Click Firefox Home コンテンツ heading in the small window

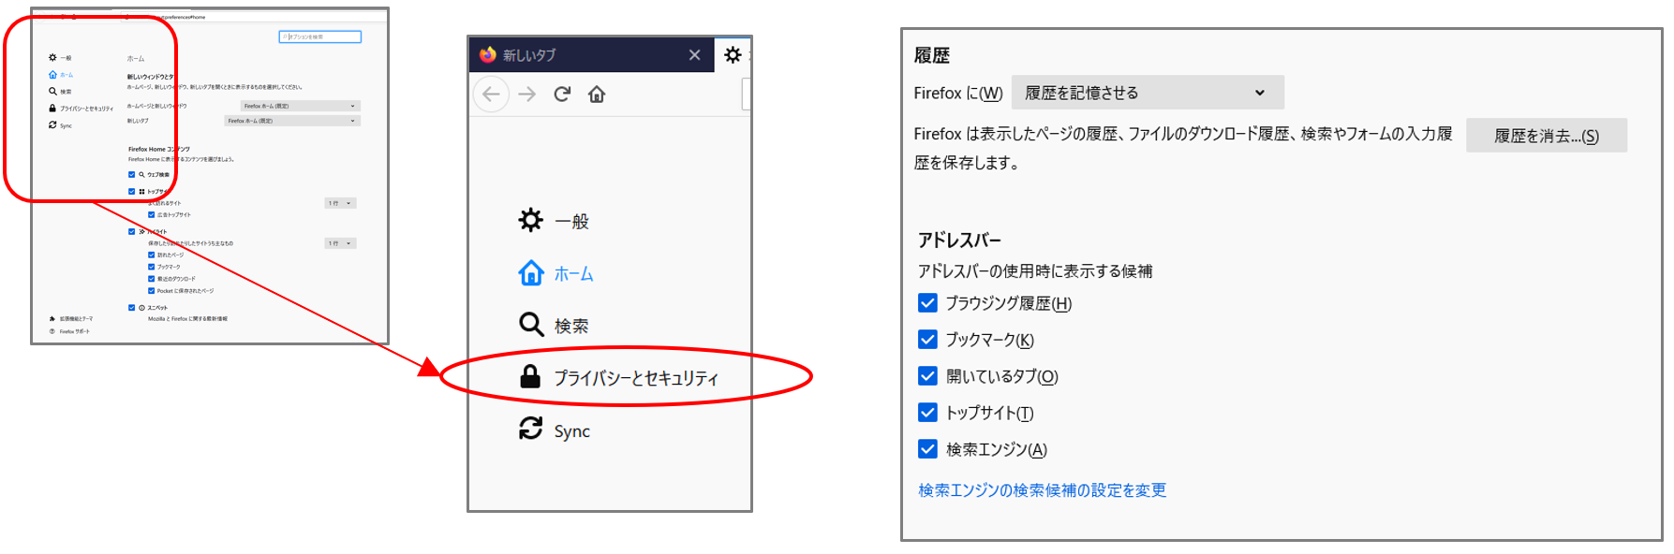pyautogui.click(x=159, y=149)
